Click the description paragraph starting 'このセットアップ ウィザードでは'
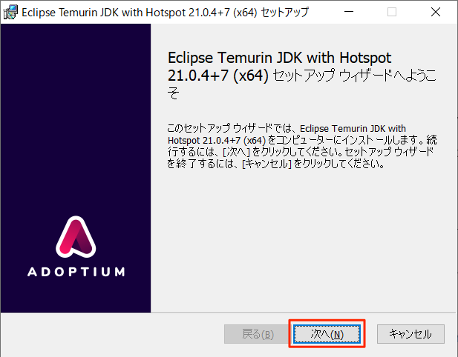 click(301, 146)
